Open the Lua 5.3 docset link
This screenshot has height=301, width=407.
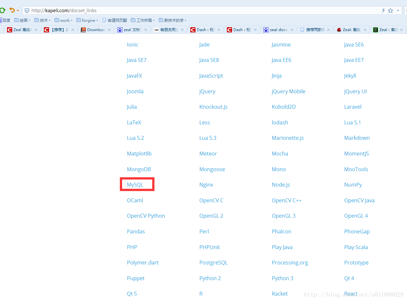(x=208, y=138)
